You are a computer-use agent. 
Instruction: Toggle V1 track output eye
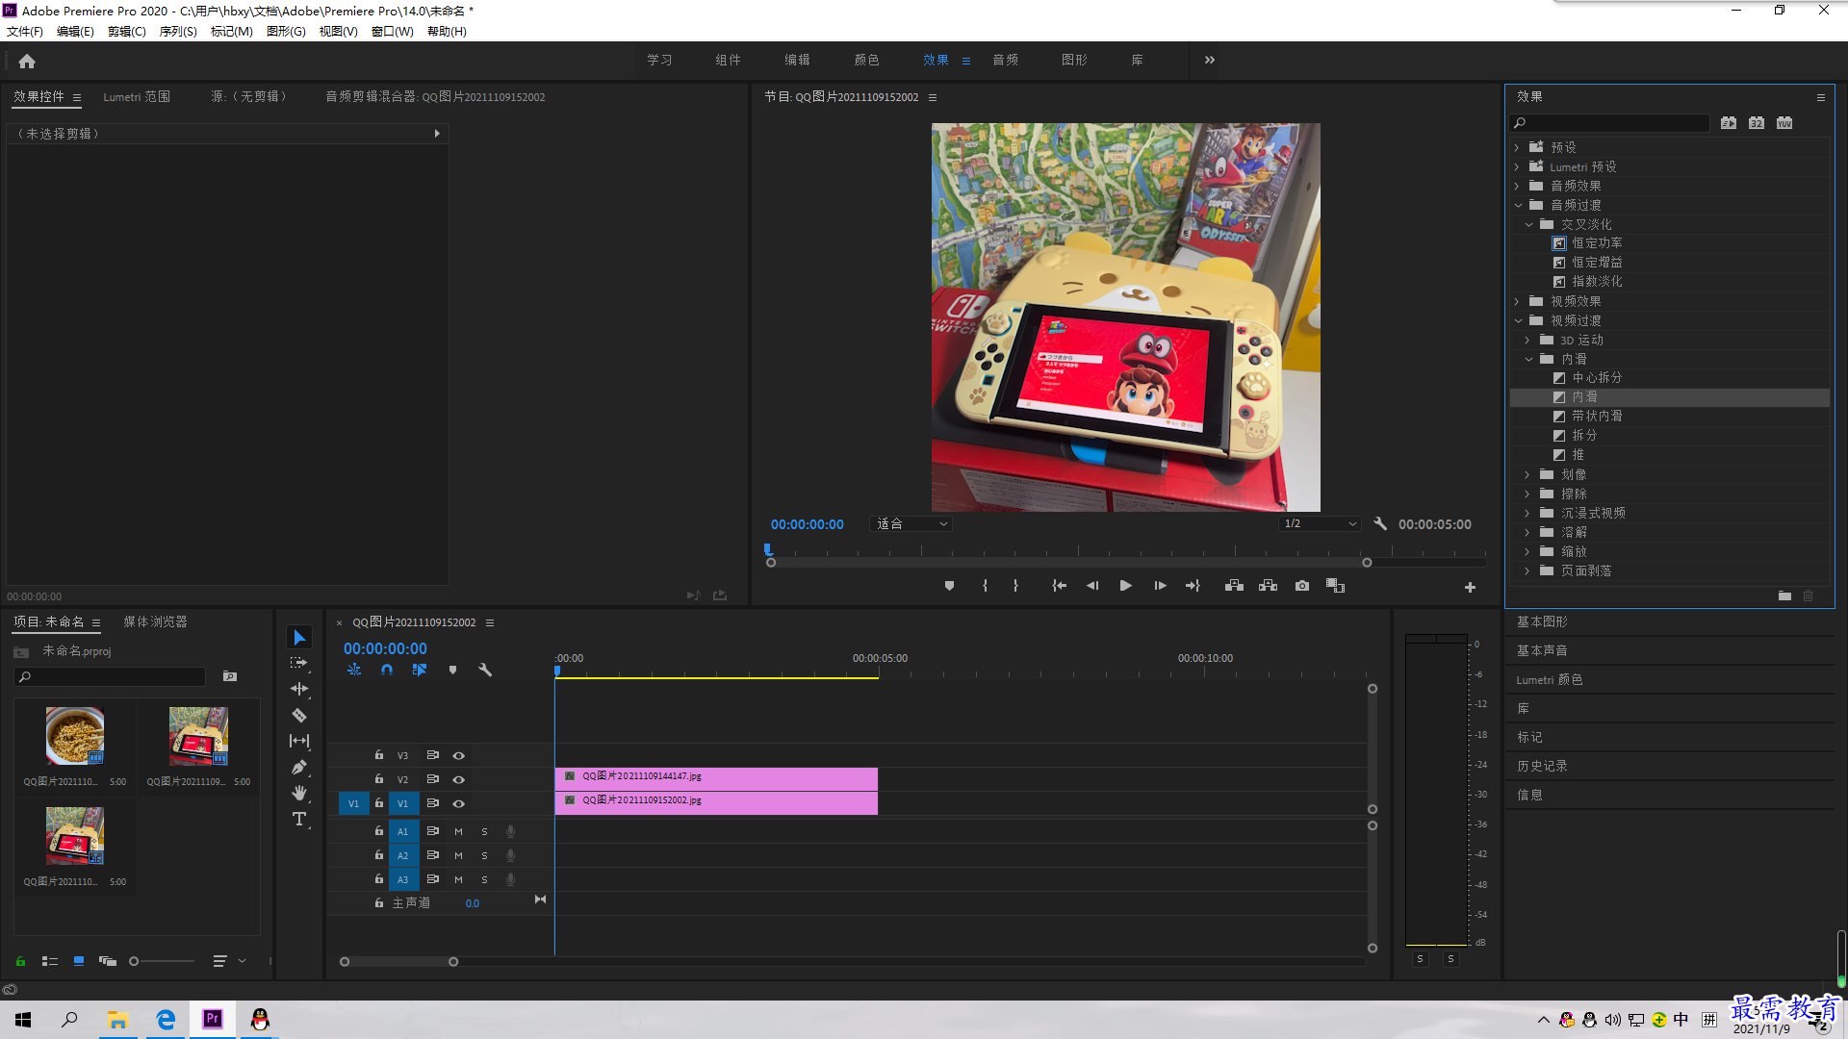click(459, 804)
